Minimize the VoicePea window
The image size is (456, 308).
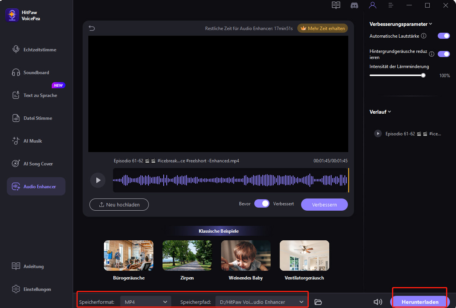click(x=409, y=5)
